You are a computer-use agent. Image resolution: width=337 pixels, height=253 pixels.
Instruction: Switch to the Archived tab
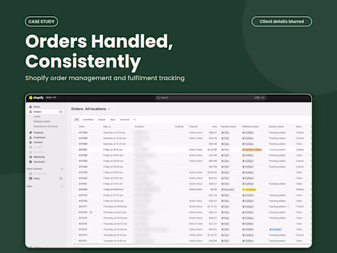(x=125, y=119)
